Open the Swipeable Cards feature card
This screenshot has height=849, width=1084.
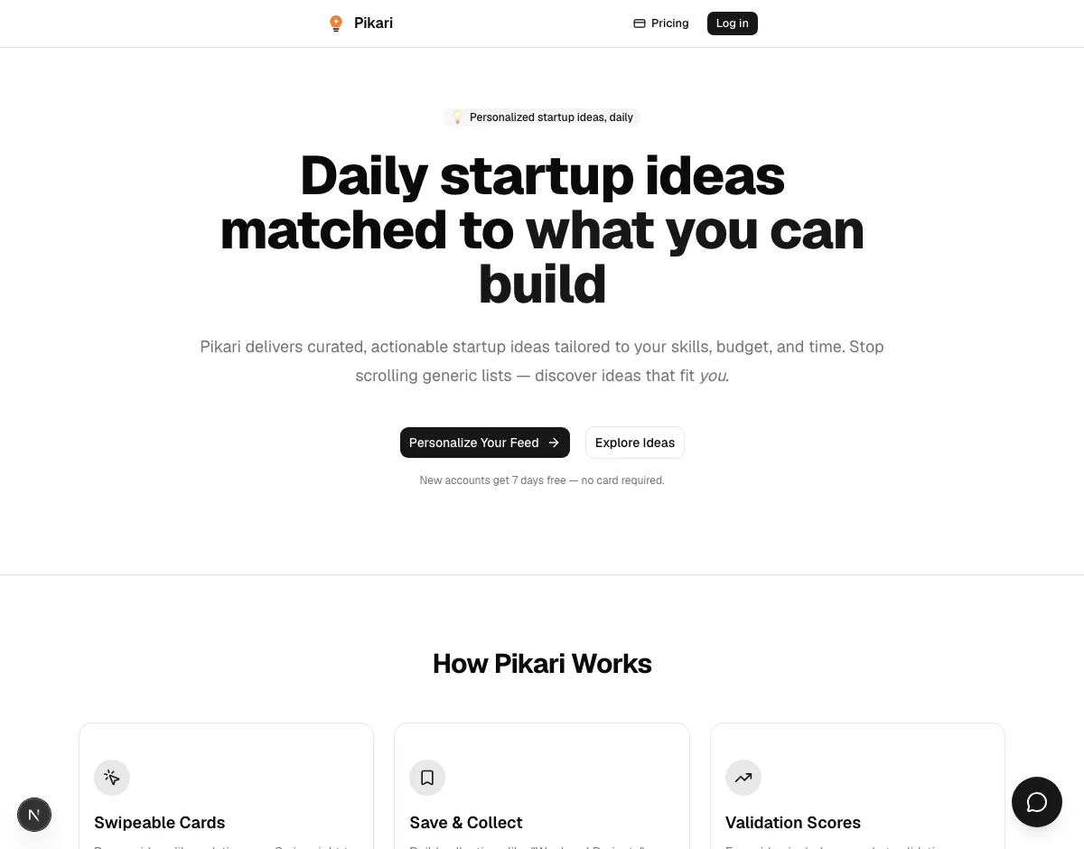point(226,786)
